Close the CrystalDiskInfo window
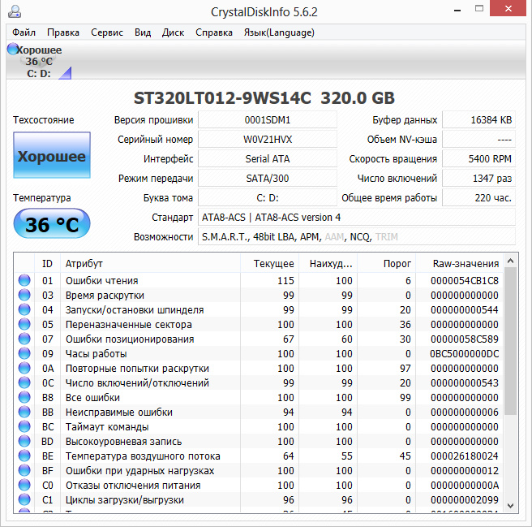532x527 pixels. [x=508, y=8]
